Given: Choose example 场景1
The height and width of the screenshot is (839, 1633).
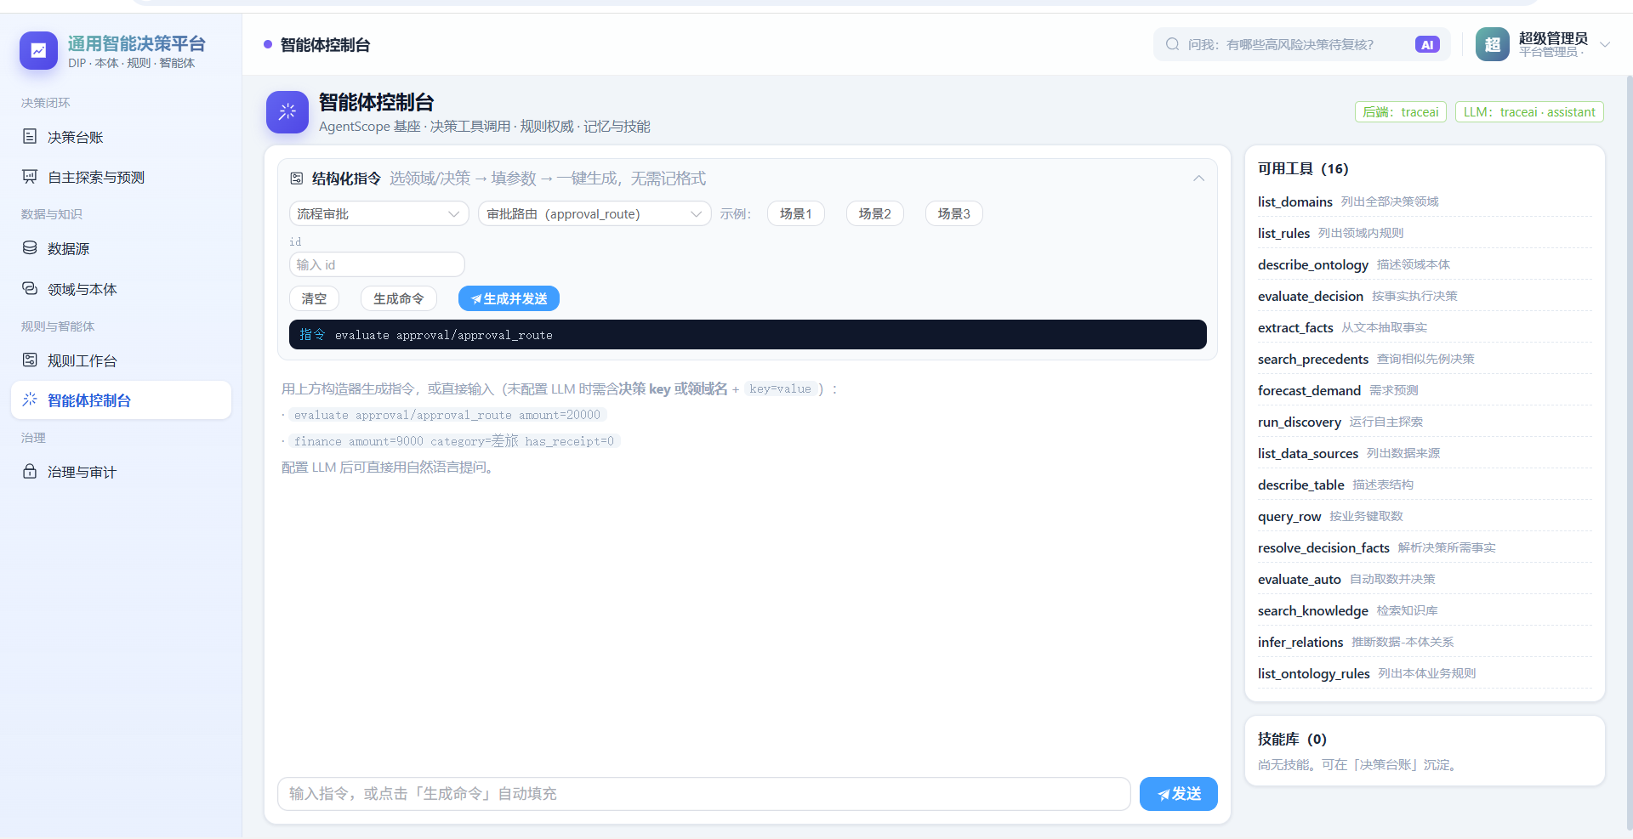Looking at the screenshot, I should tap(796, 214).
